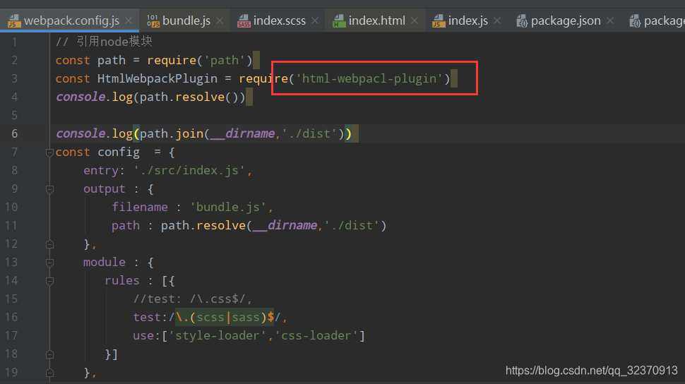Click the scss|sass regex on line 16
The width and height of the screenshot is (685, 384).
[x=225, y=317]
